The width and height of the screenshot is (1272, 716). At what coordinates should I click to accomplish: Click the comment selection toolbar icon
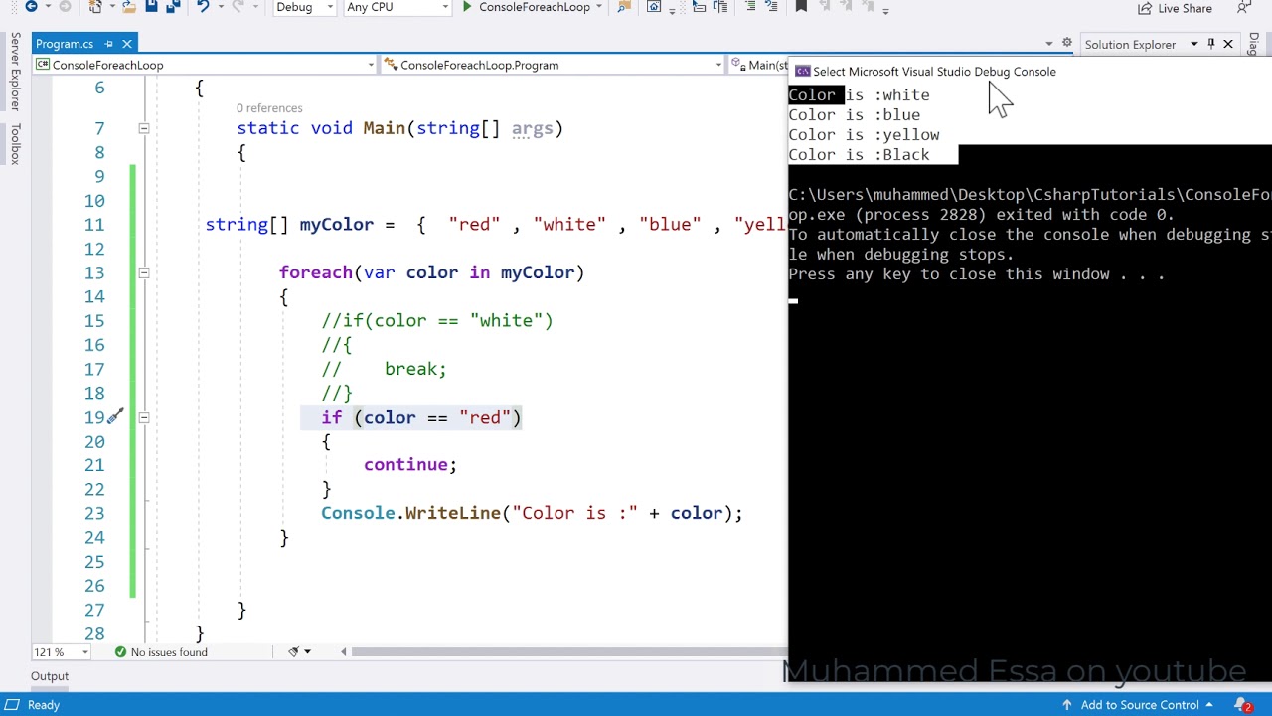point(750,7)
